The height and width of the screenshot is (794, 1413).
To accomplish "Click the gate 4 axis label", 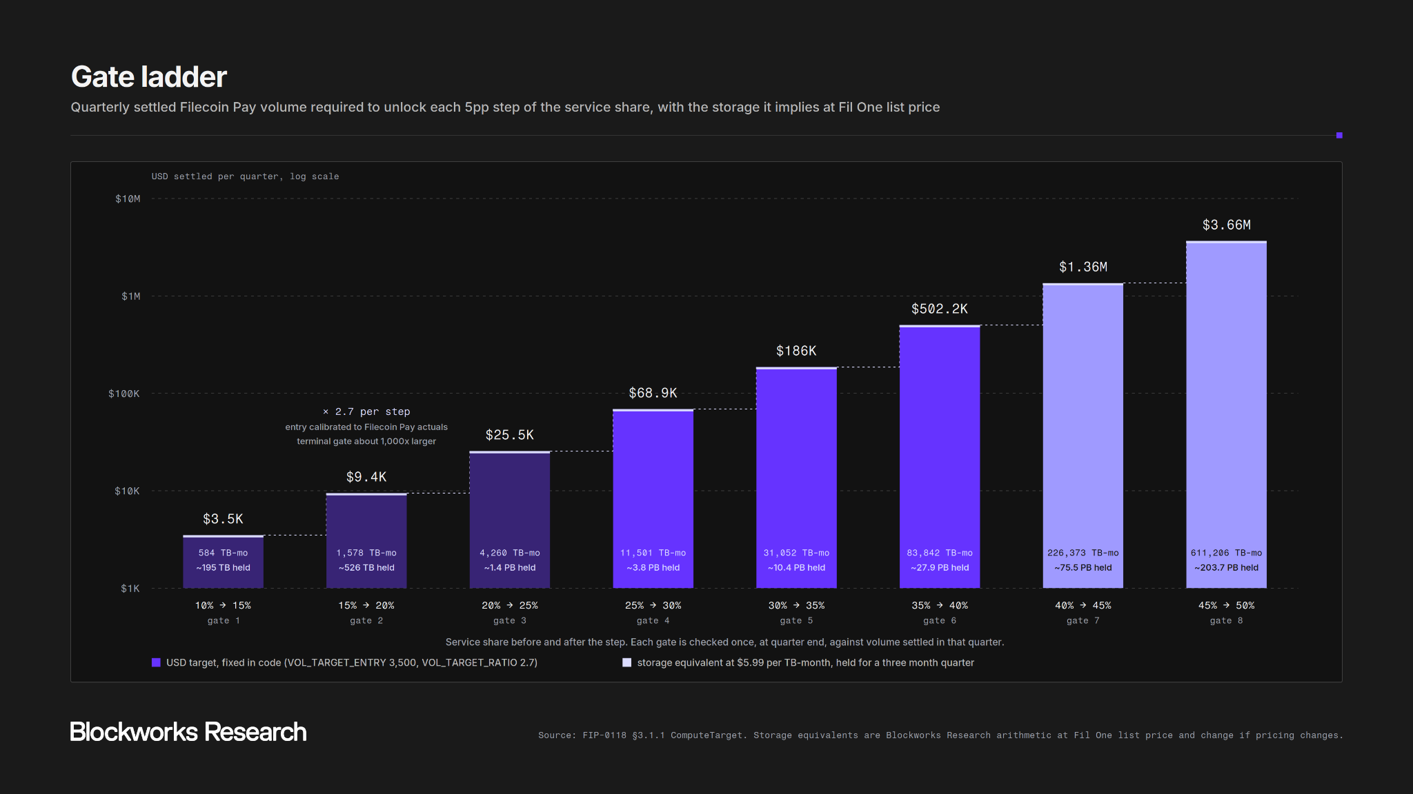I will point(653,620).
